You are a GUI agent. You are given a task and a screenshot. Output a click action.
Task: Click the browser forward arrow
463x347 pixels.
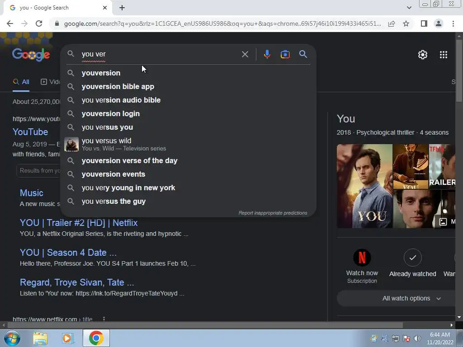24,23
